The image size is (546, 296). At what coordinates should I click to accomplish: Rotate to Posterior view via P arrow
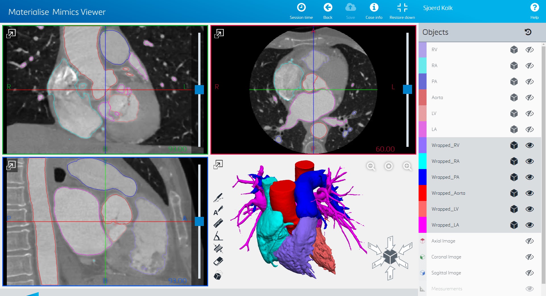(406, 249)
